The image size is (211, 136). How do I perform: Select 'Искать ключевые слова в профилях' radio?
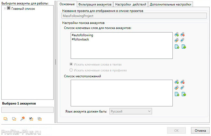point(71,70)
